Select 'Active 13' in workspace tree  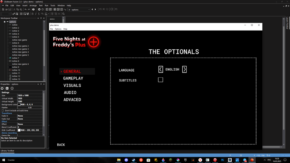(x=16, y=79)
